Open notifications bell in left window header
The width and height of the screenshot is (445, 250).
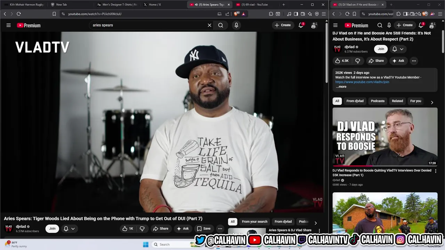point(301,25)
